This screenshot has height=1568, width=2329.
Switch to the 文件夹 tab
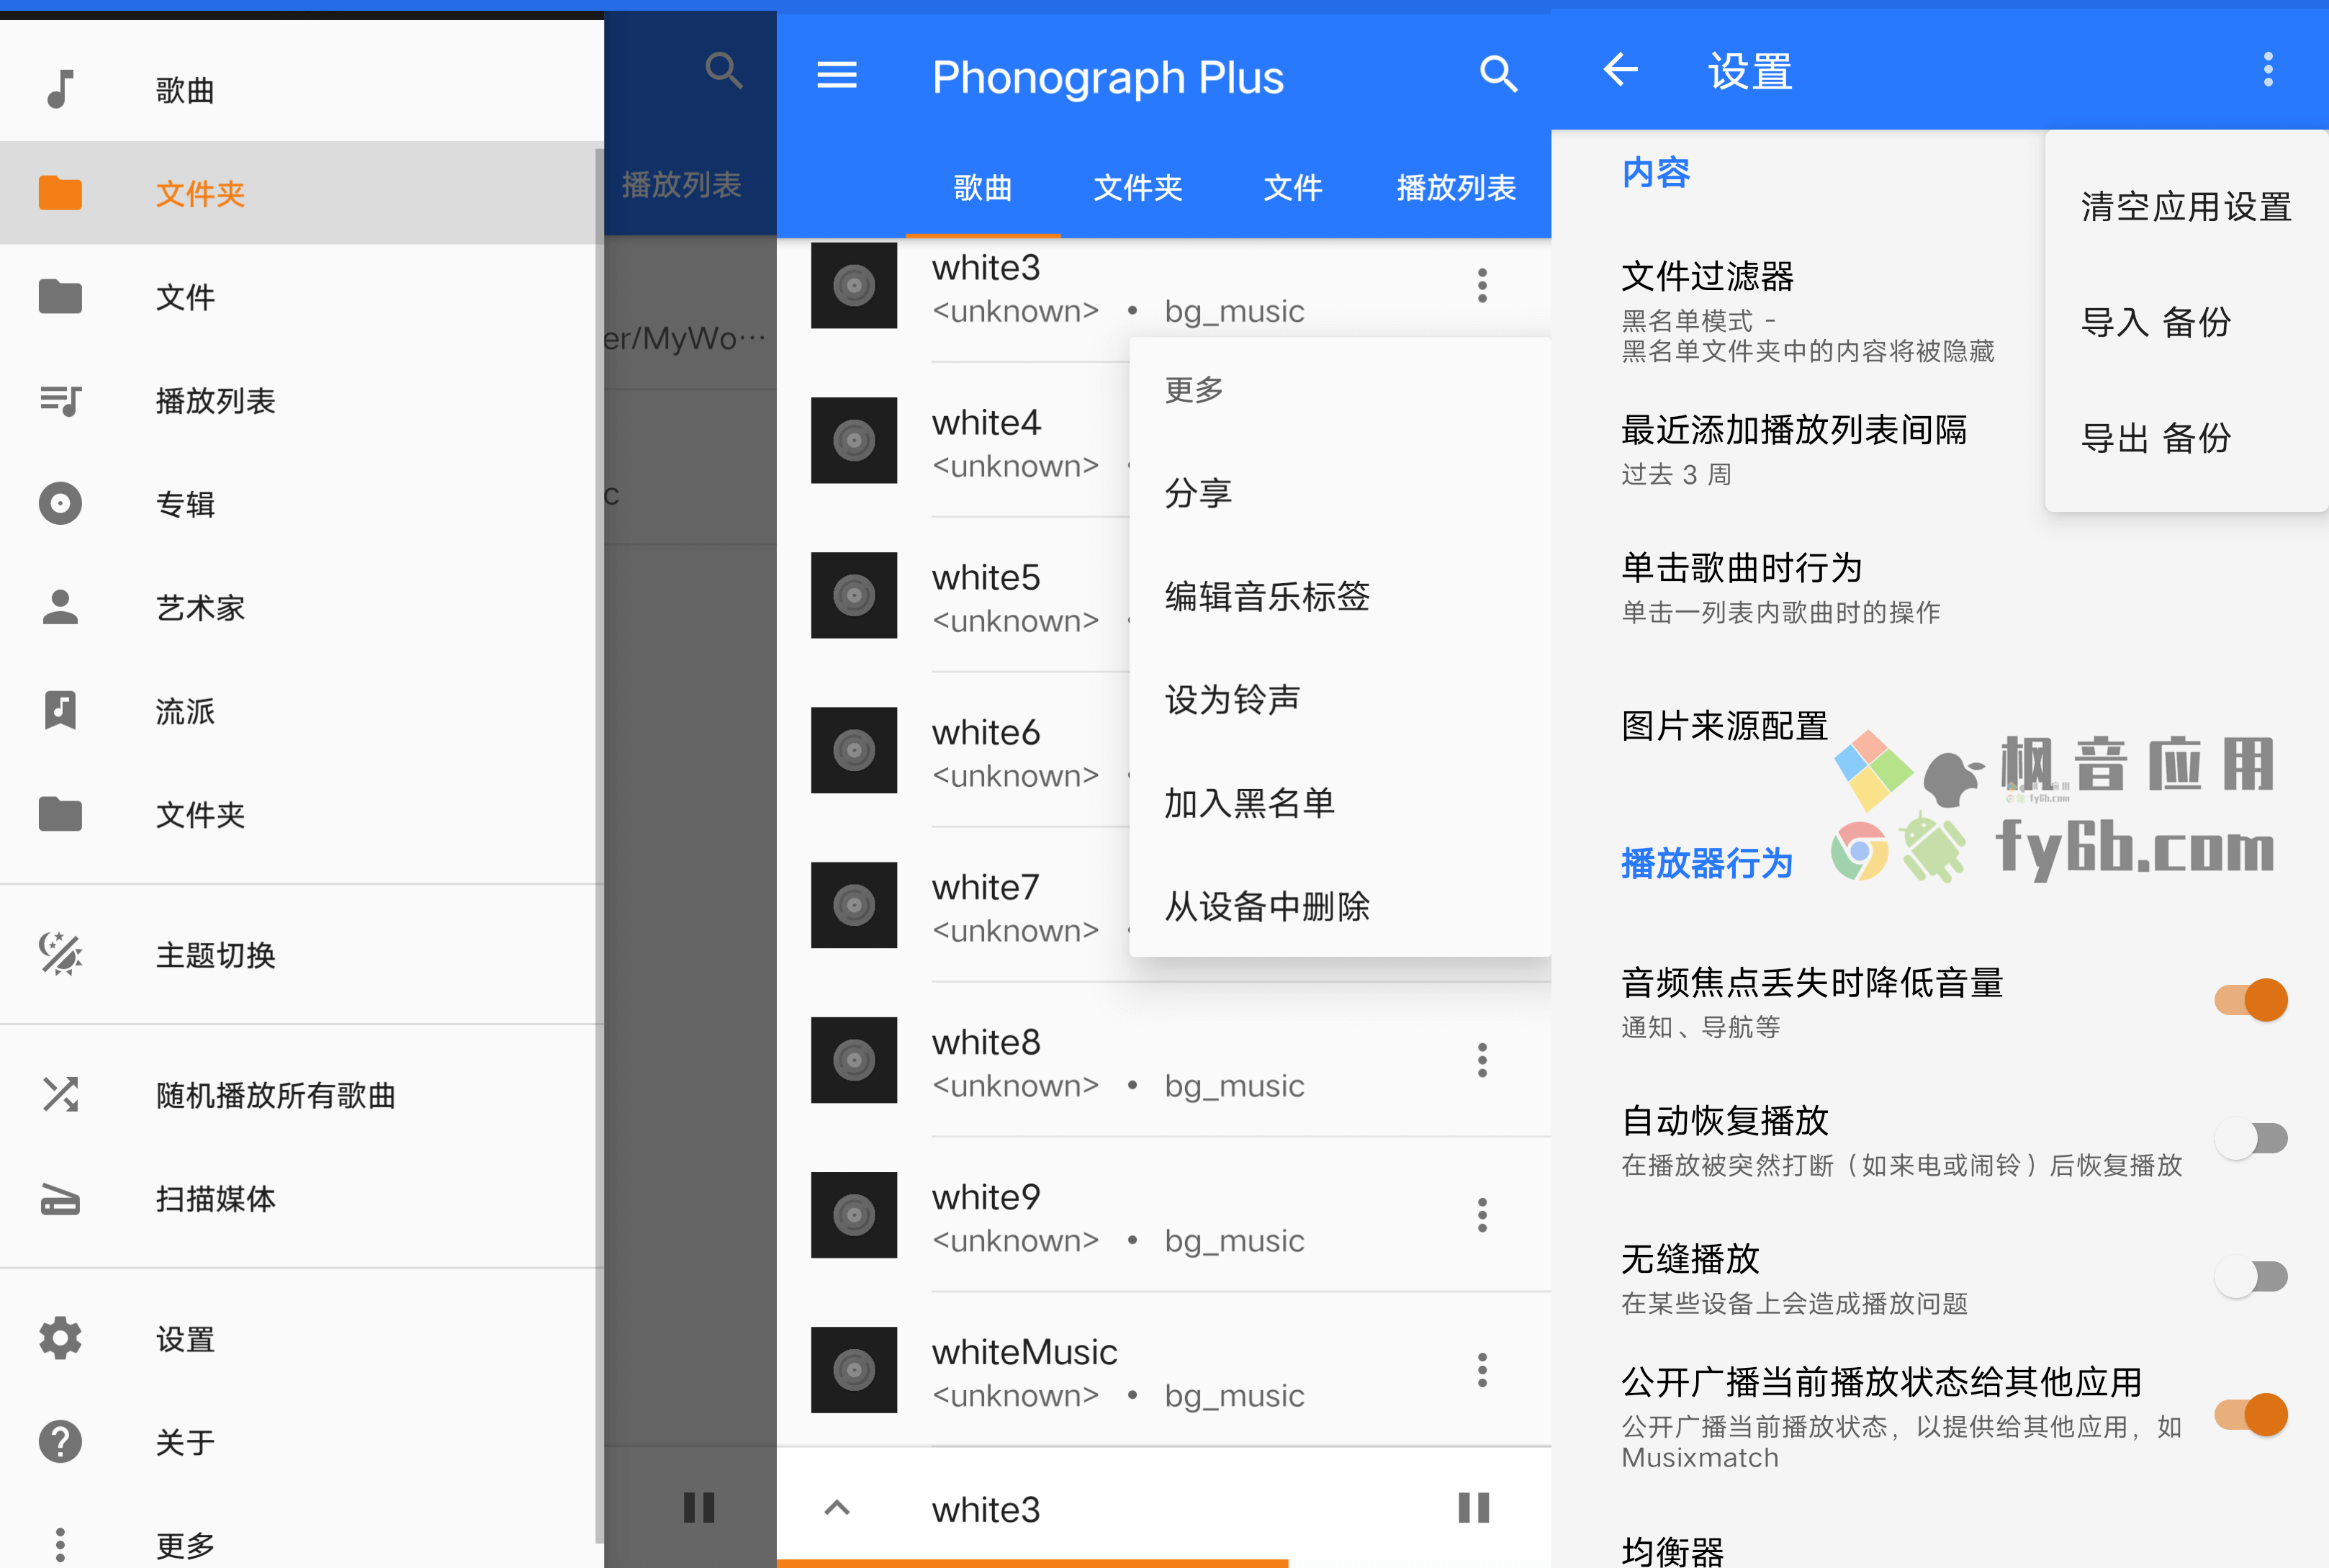1138,188
